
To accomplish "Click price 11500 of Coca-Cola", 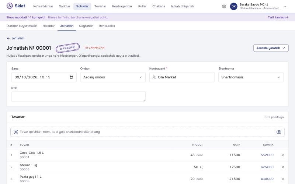I will 235,155.
